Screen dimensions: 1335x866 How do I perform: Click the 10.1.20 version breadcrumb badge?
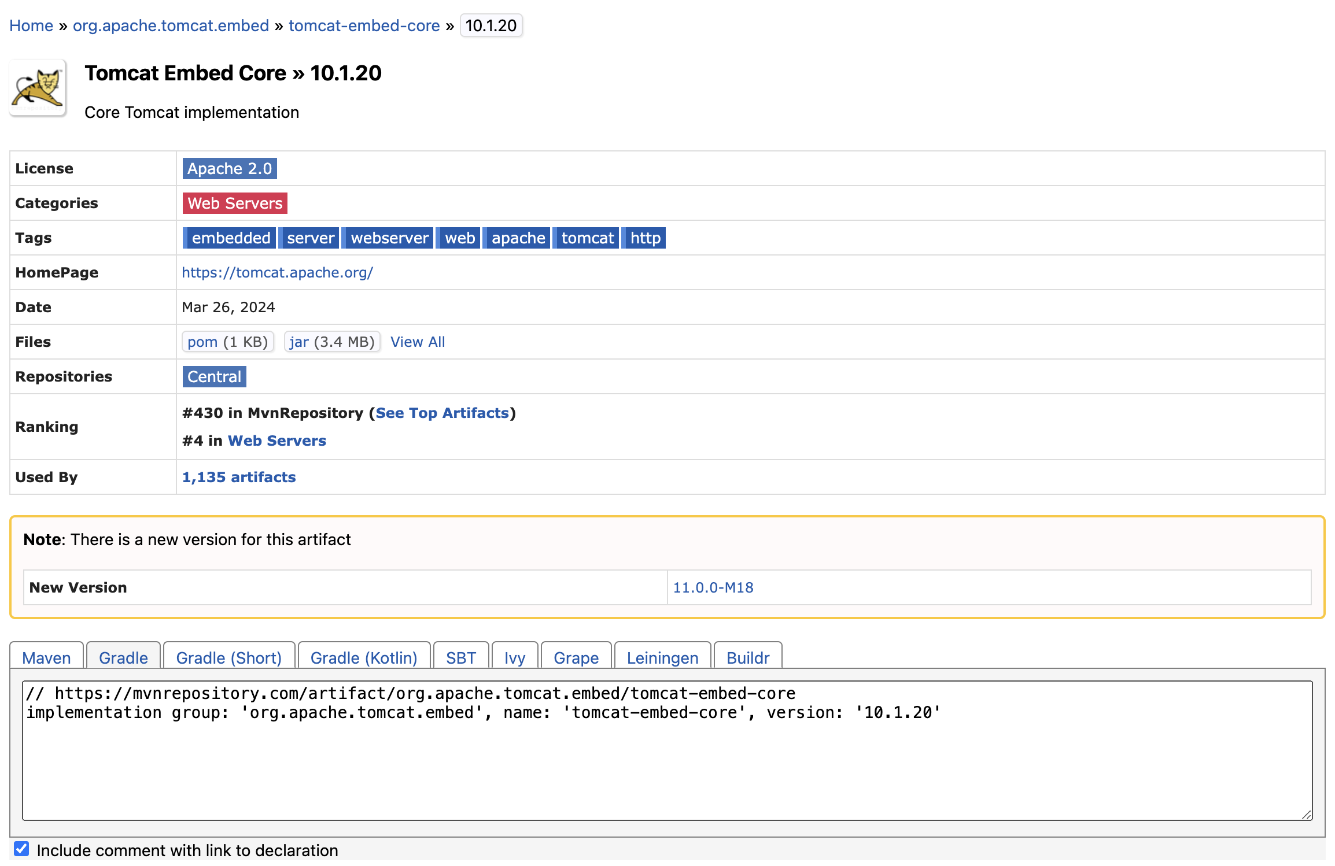[491, 25]
